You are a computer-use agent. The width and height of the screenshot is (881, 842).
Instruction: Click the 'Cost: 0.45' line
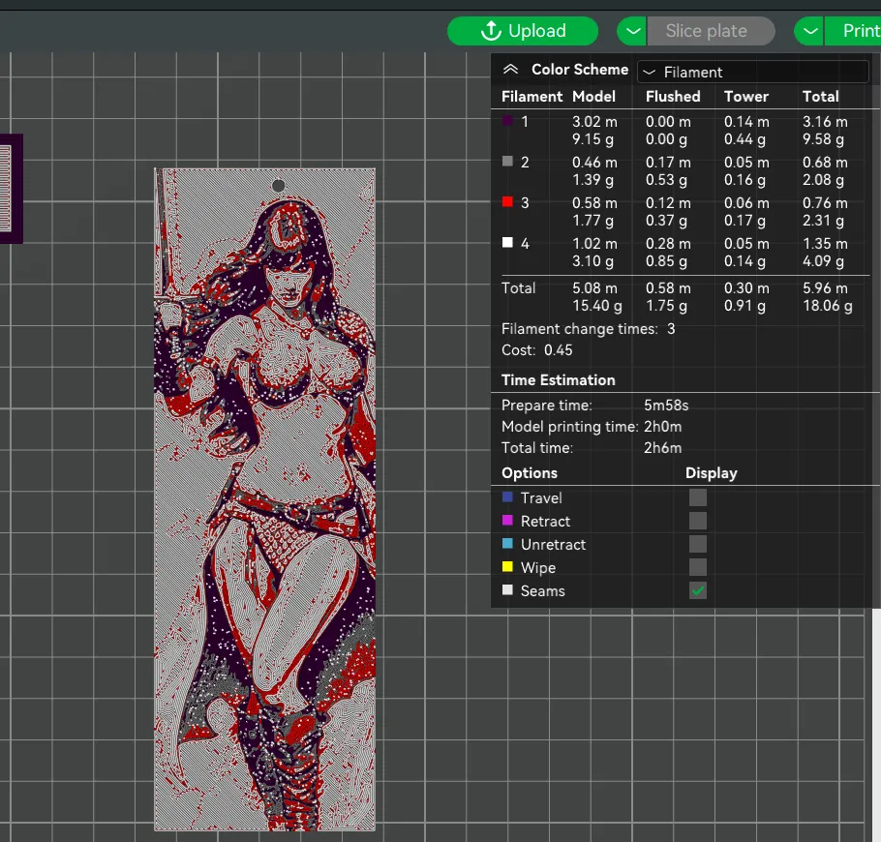tap(536, 350)
